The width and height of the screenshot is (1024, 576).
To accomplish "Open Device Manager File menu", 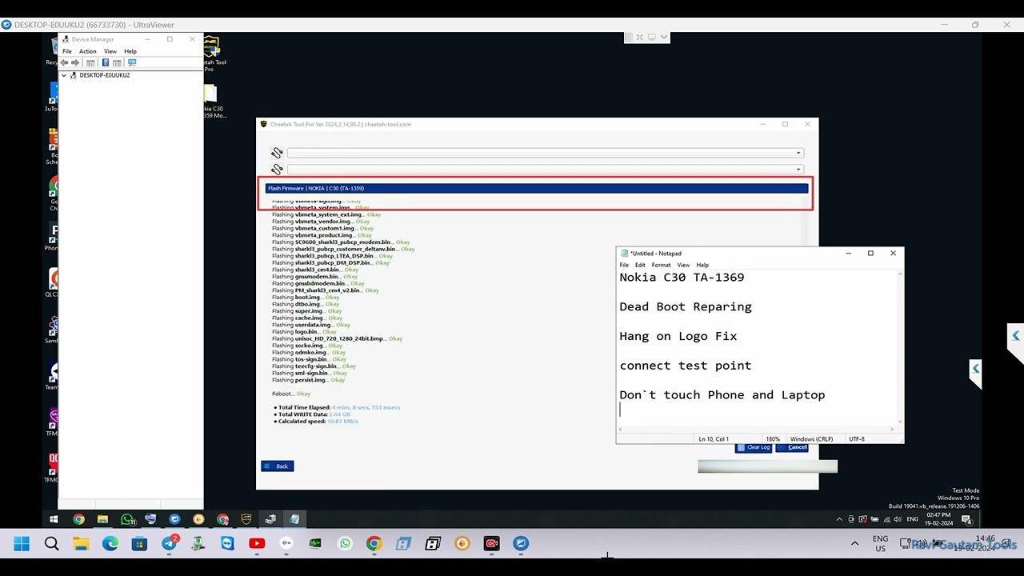I will (67, 51).
